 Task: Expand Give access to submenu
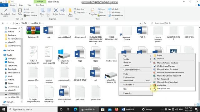(136, 85)
